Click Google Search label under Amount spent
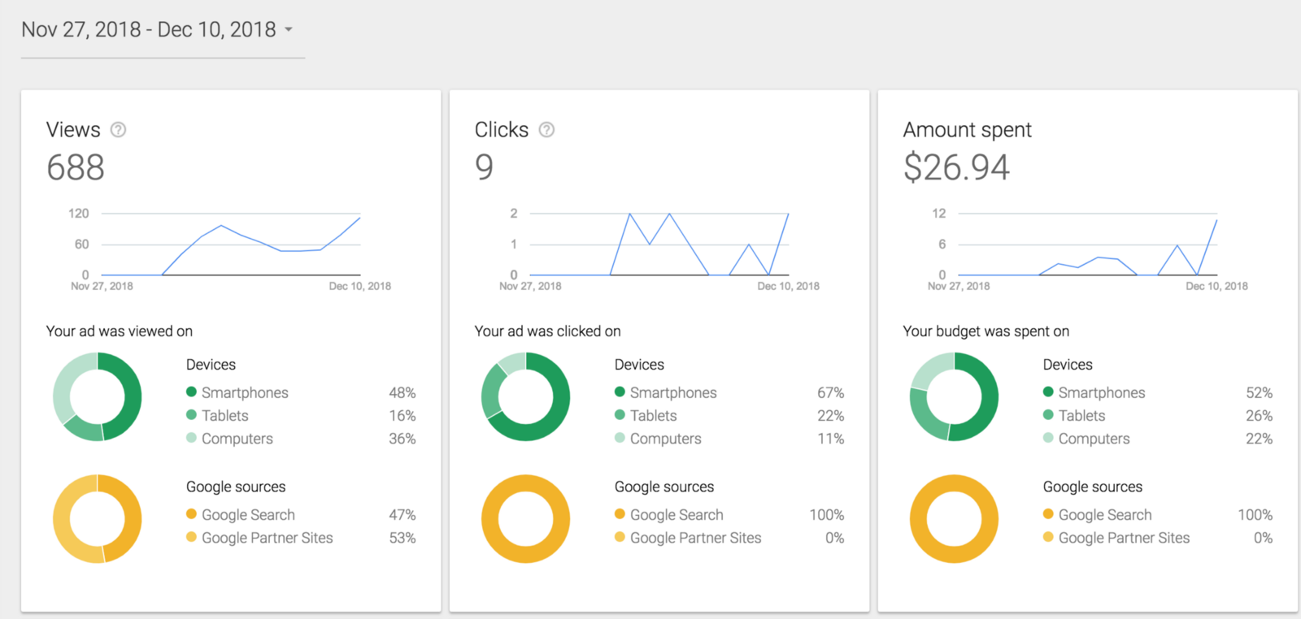The image size is (1301, 619). pos(1105,514)
